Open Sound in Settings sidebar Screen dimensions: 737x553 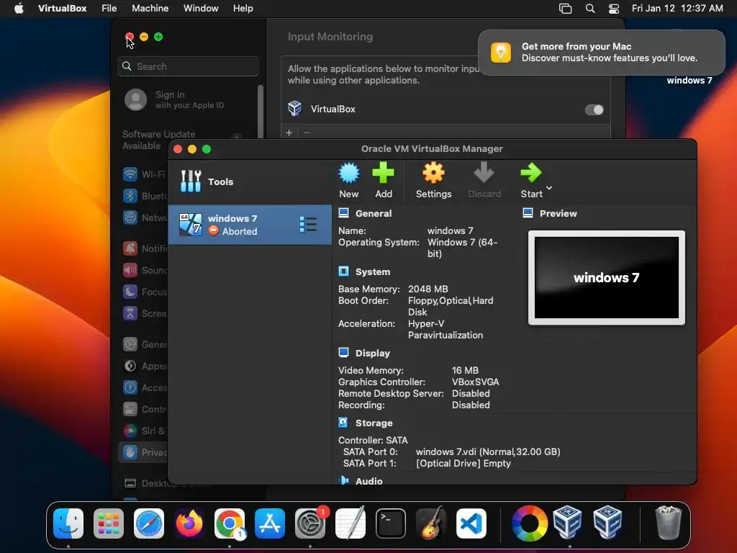pyautogui.click(x=144, y=270)
